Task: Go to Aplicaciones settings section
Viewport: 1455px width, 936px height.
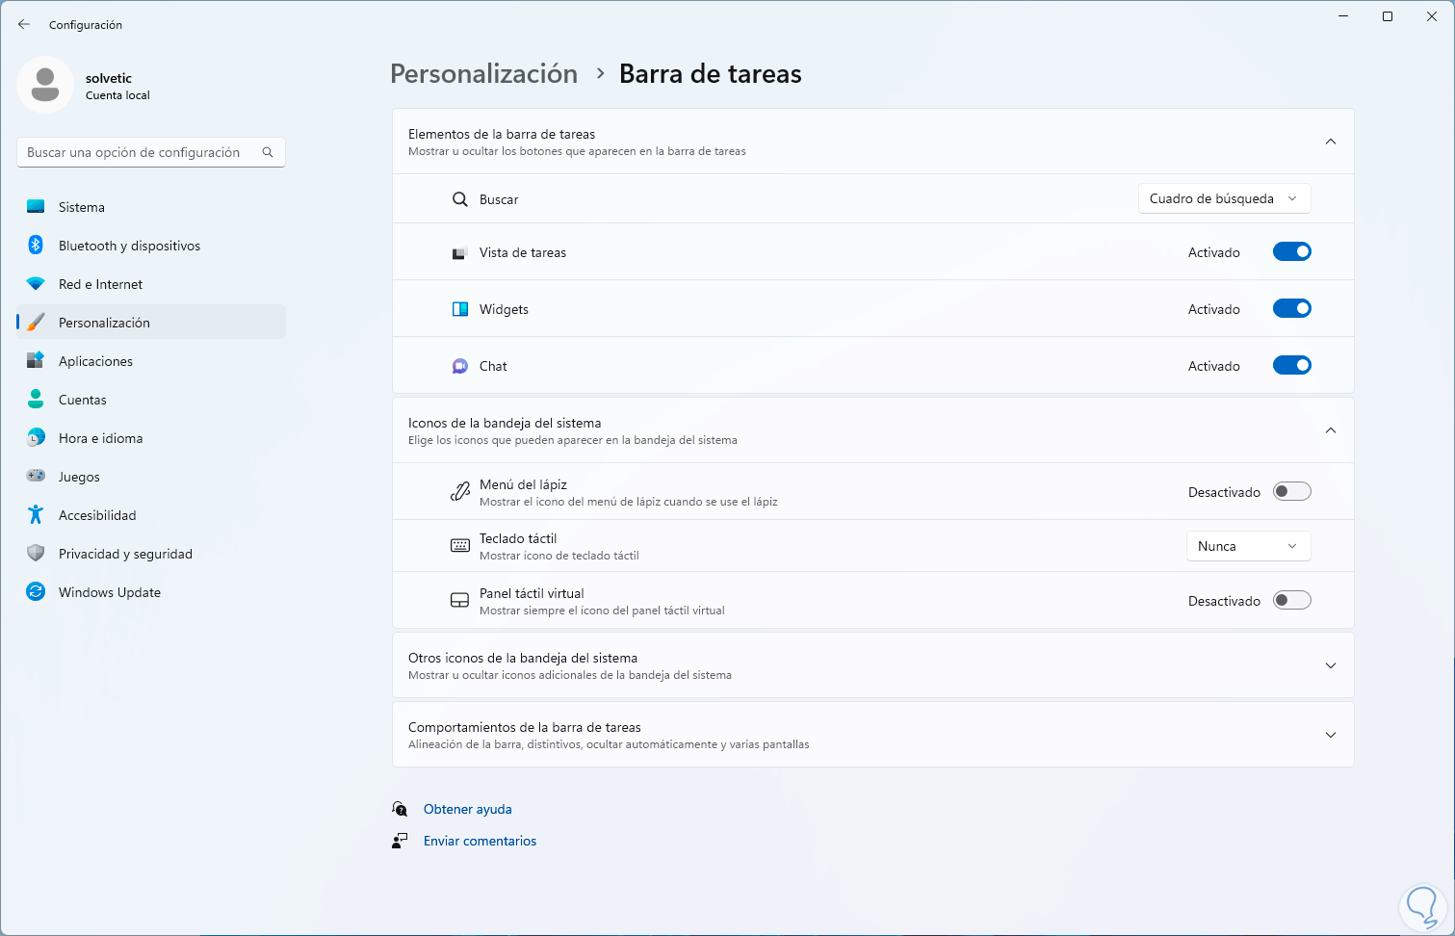Action: (95, 361)
